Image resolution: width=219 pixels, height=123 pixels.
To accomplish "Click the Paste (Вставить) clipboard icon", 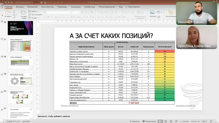I will click(x=8, y=13).
